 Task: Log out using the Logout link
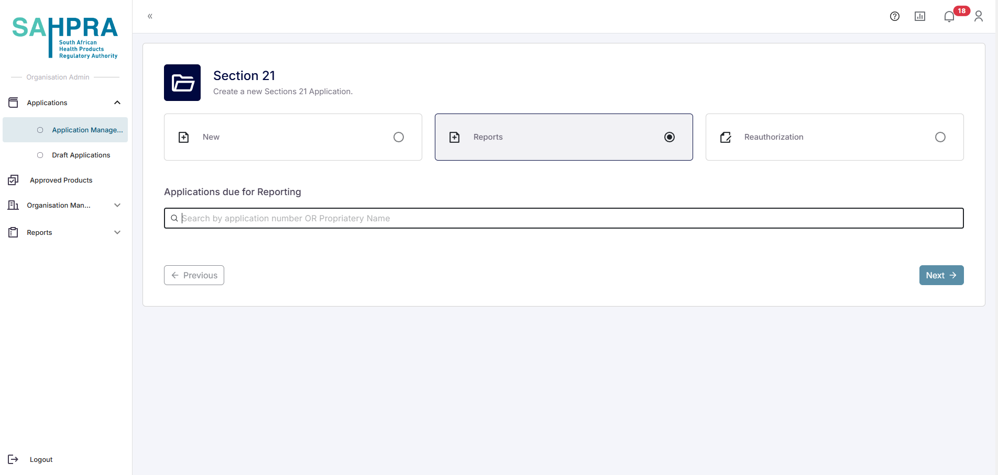41,459
